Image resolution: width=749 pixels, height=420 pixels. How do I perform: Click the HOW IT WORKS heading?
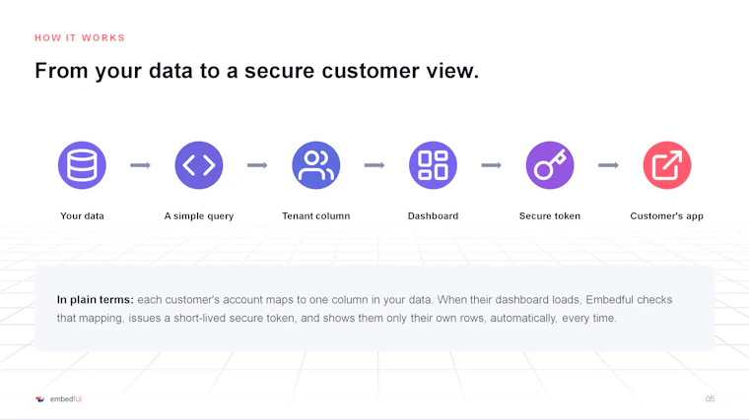point(80,37)
